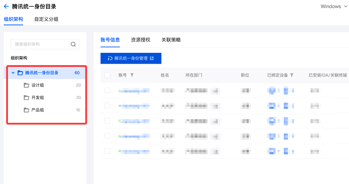Switch to the 组织架构 tab
Image resolution: width=349 pixels, height=184 pixels.
(x=13, y=19)
